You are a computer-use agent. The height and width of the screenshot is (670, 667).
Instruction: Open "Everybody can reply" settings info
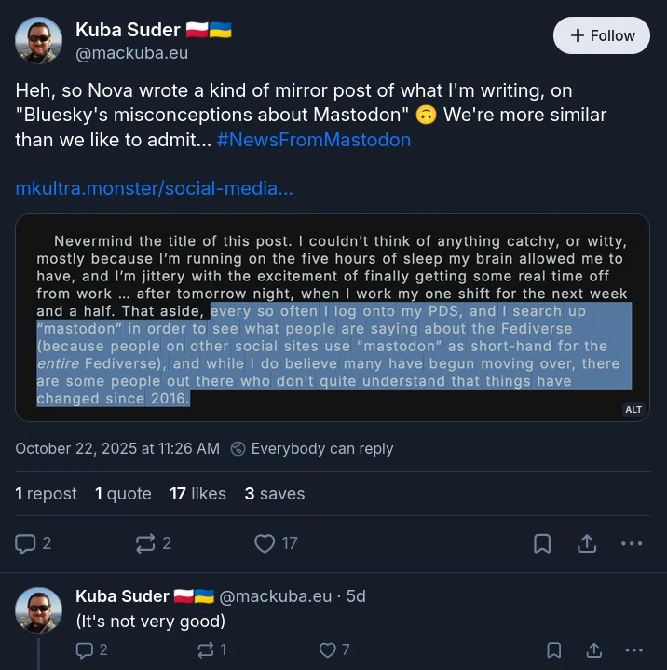click(312, 448)
